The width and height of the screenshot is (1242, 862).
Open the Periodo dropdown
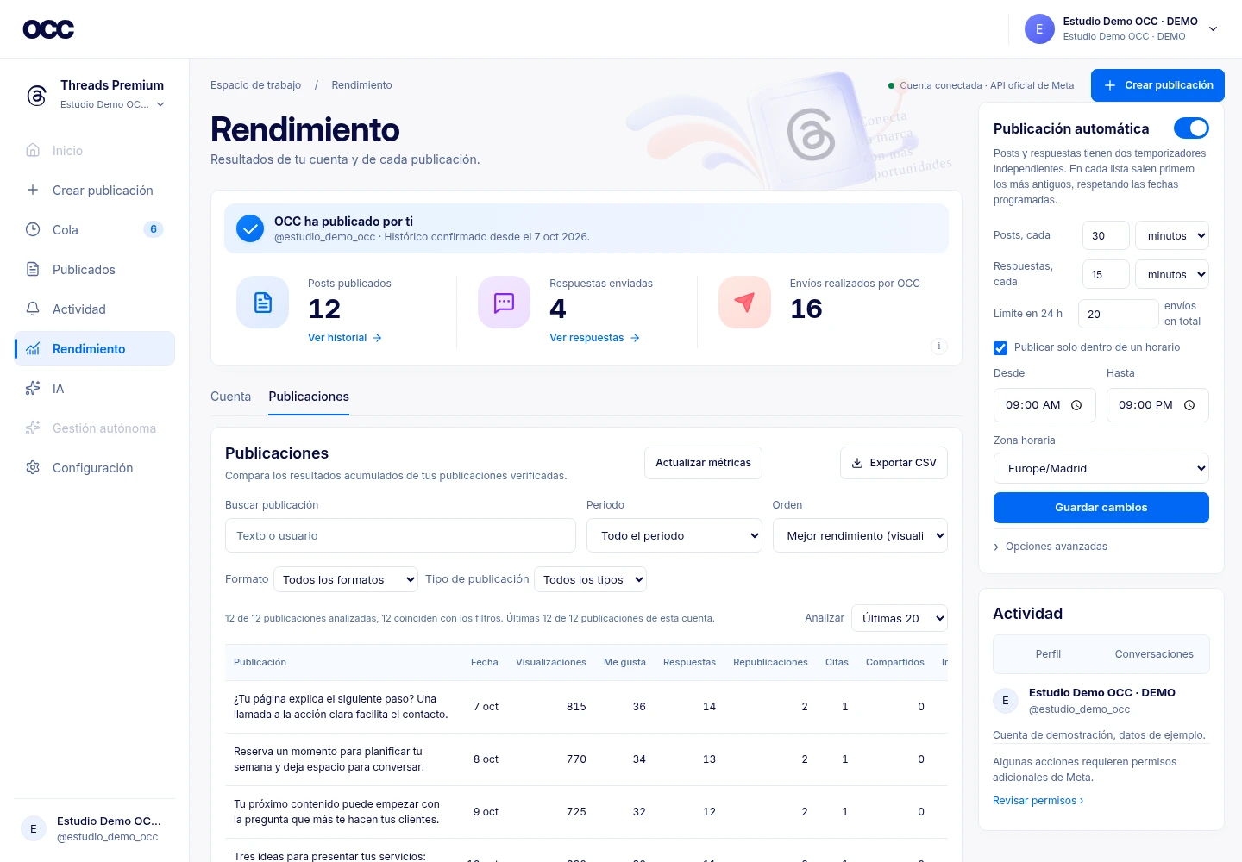click(x=674, y=535)
